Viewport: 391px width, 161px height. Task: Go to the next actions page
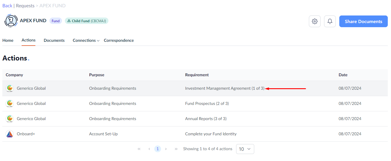pos(166,149)
